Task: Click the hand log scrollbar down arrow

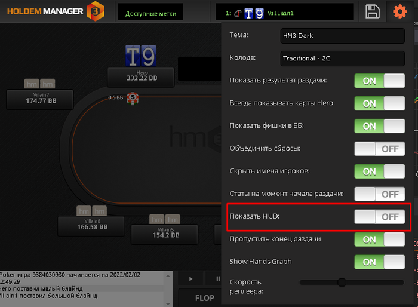Action: [x=168, y=304]
